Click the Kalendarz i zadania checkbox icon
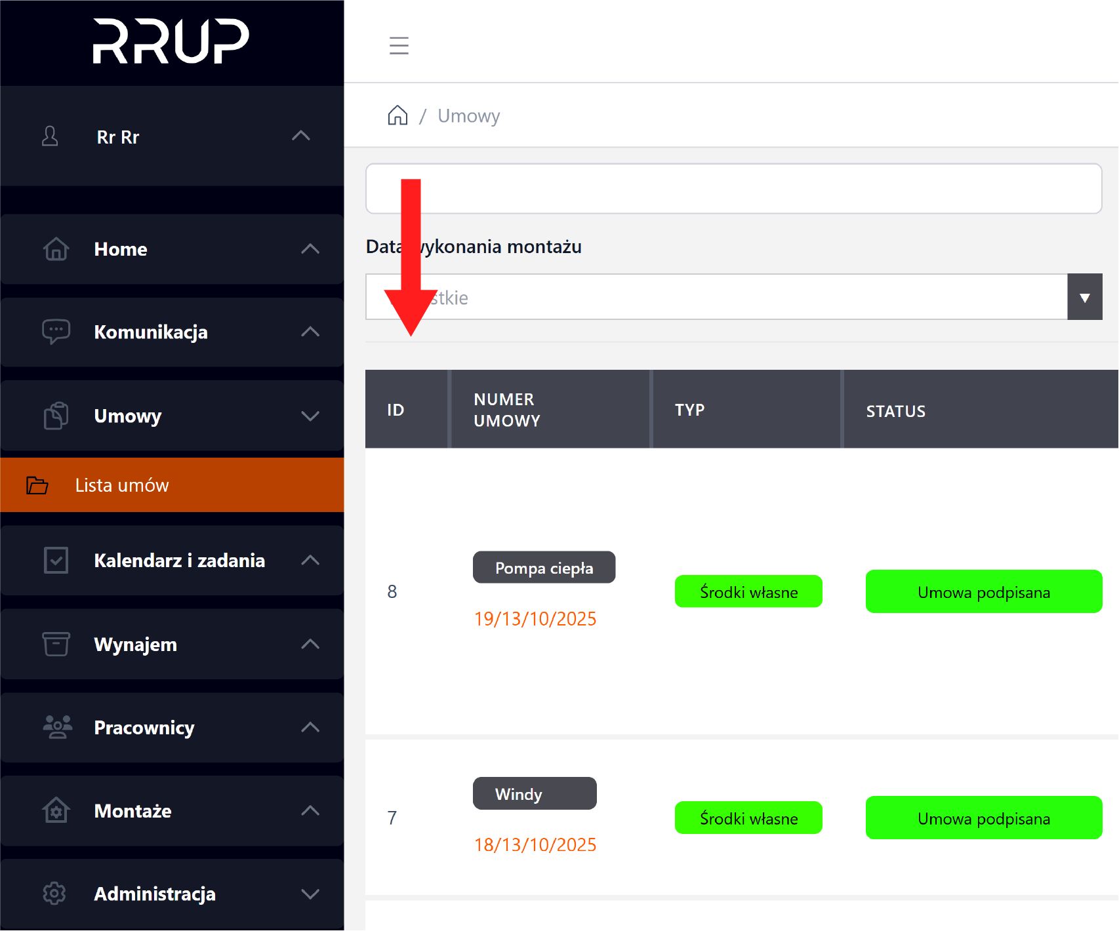1119x931 pixels. coord(56,561)
